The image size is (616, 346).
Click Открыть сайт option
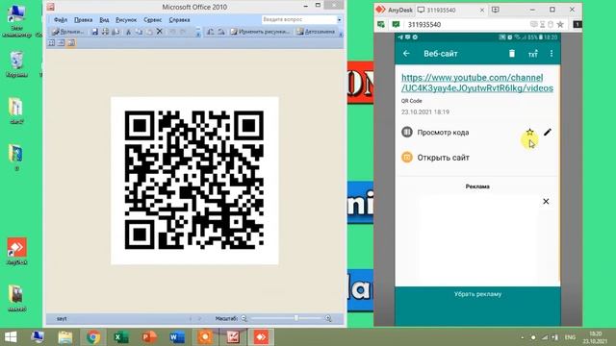tap(443, 158)
